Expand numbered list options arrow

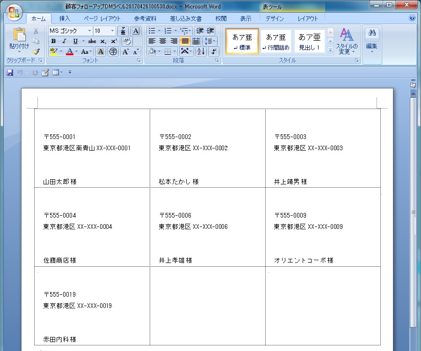tap(175, 30)
